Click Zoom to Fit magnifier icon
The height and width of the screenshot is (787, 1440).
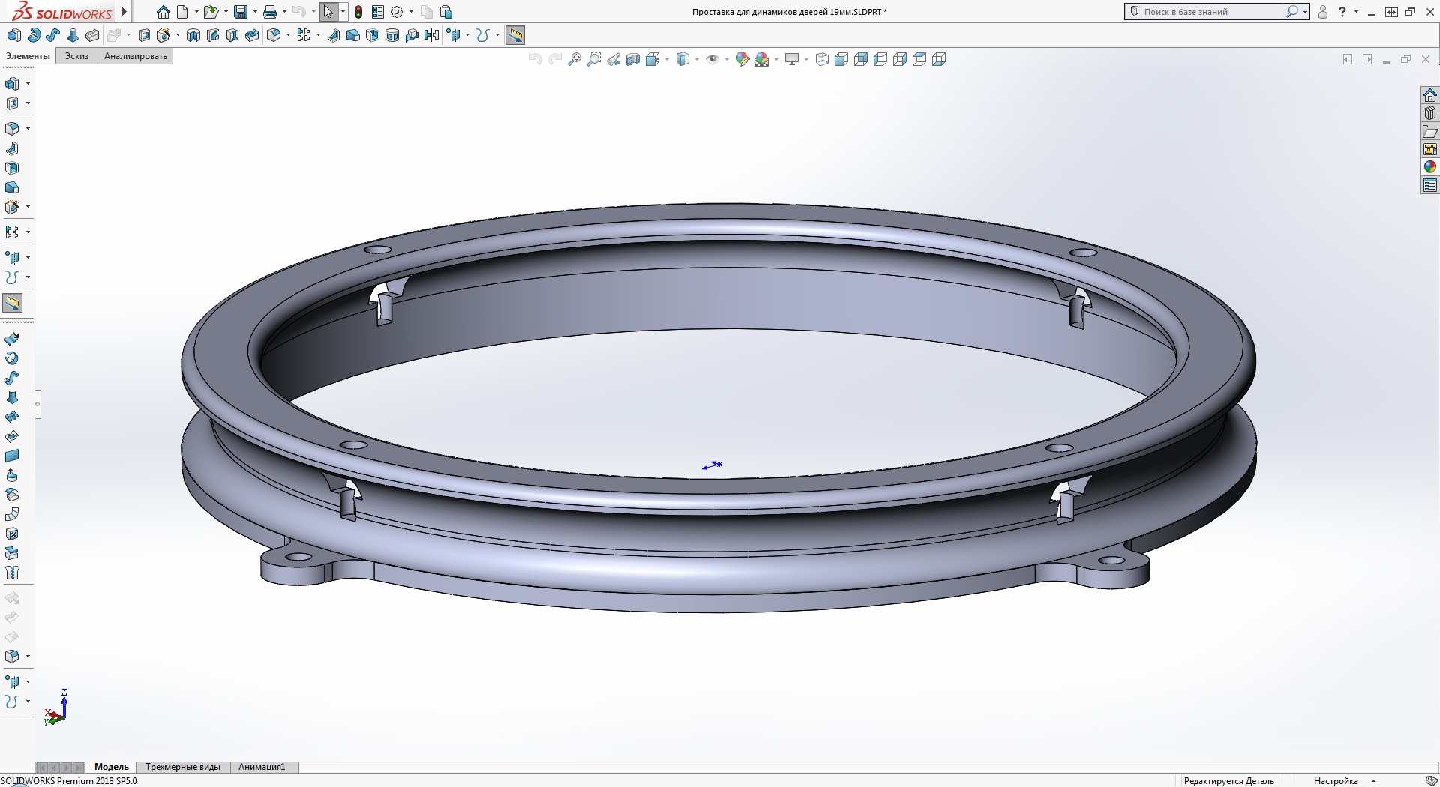coord(574,59)
